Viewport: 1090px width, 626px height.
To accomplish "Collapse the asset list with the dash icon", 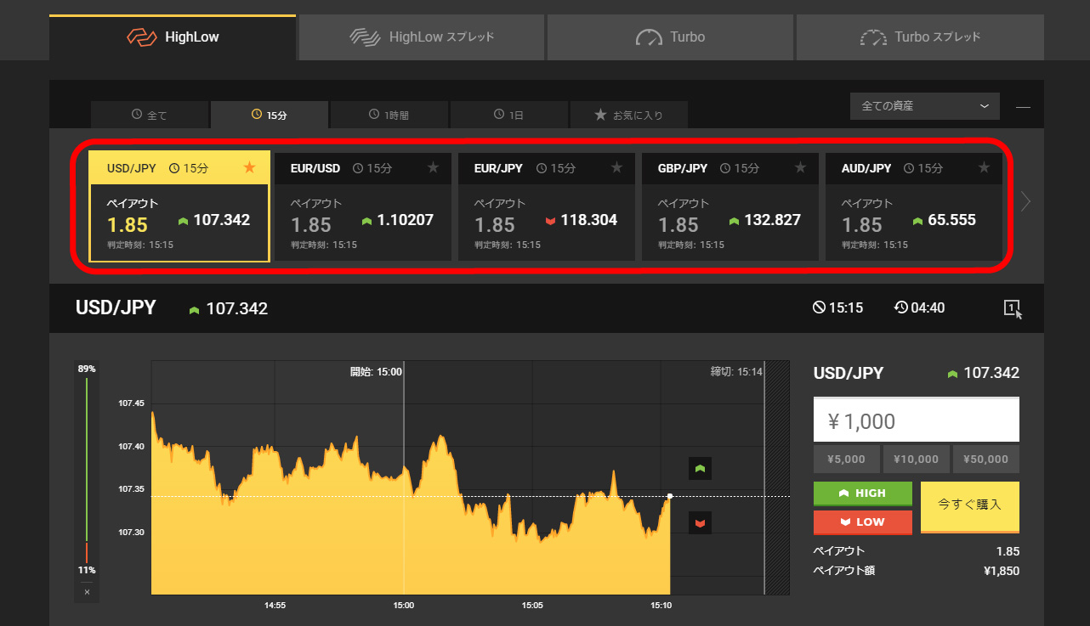I will (x=1024, y=107).
